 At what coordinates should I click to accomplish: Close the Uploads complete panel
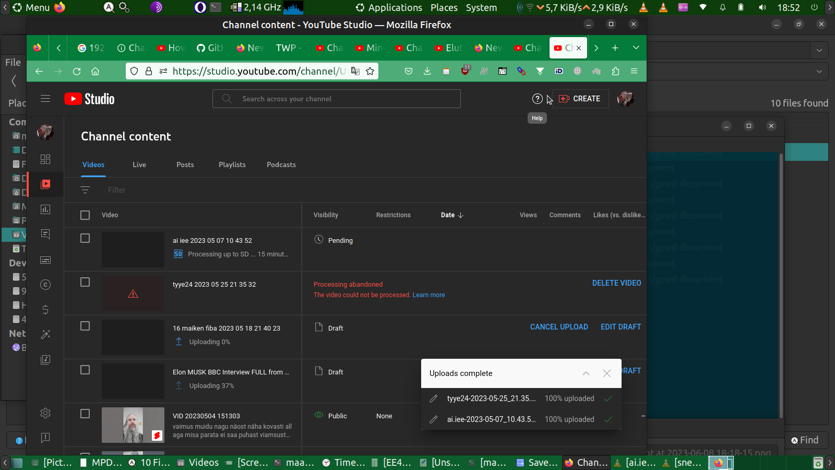[607, 373]
